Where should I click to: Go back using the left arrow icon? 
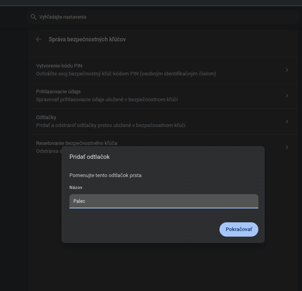pyautogui.click(x=38, y=39)
